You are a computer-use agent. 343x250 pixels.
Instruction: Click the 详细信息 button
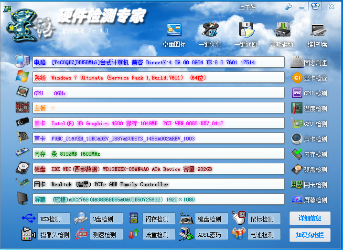[x=310, y=218]
